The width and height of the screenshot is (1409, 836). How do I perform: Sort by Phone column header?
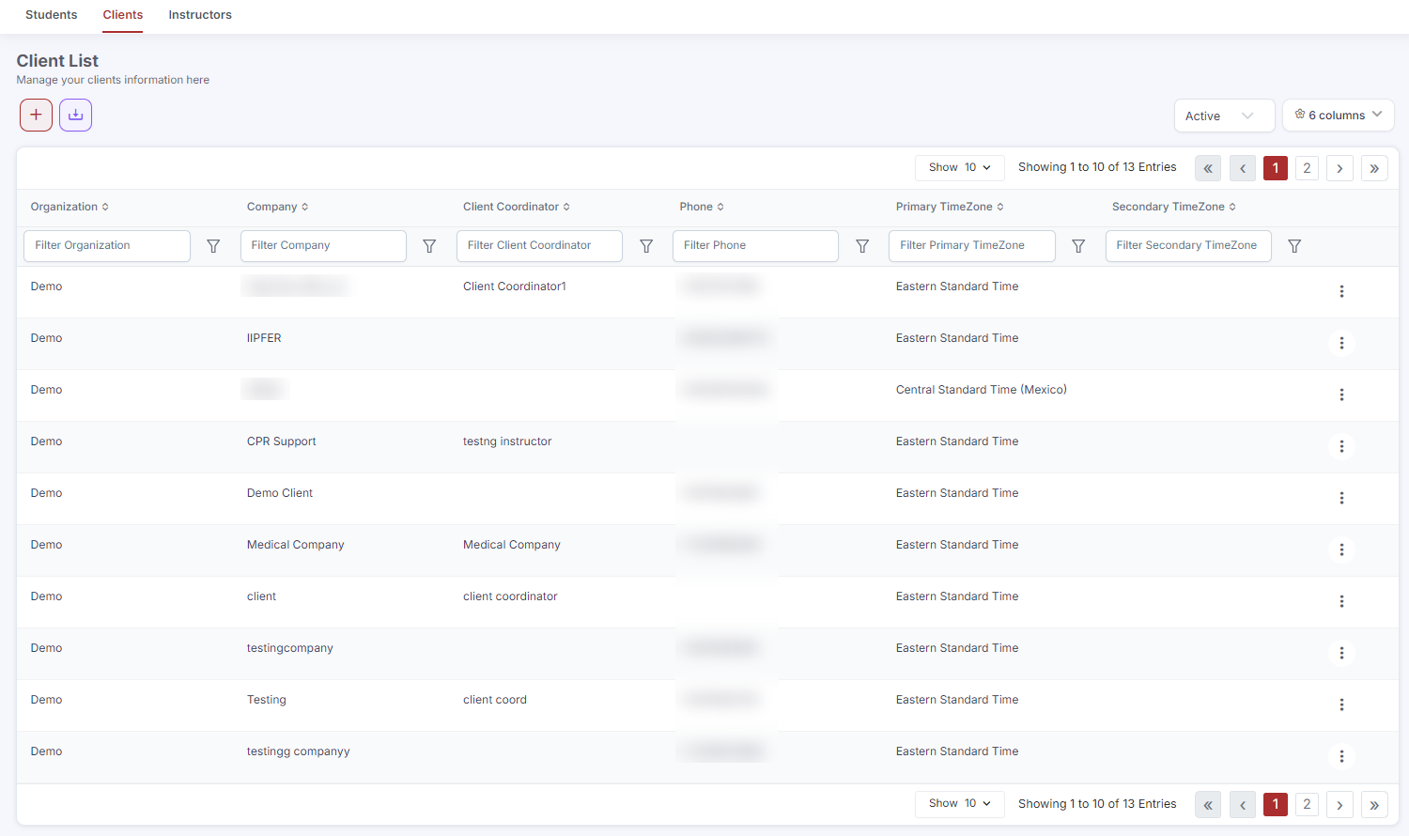pyautogui.click(x=702, y=207)
